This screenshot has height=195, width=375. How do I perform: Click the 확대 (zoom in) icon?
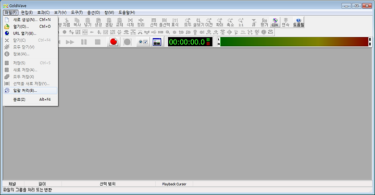[x=219, y=22]
